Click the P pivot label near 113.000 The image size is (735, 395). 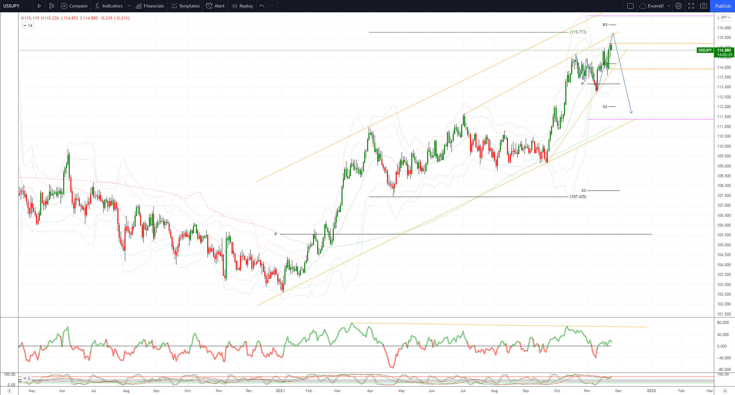583,84
